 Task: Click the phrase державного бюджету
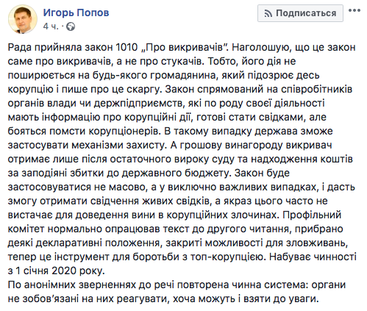[176, 174]
